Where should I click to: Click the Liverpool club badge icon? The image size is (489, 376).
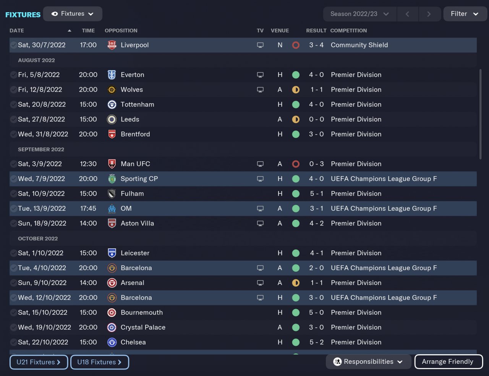[x=112, y=45]
